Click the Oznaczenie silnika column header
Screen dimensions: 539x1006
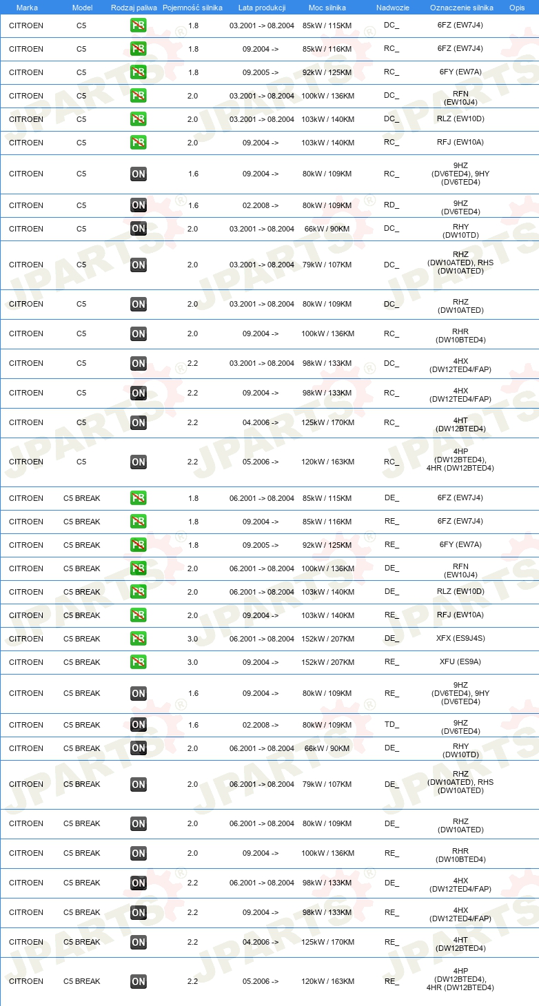pos(462,8)
